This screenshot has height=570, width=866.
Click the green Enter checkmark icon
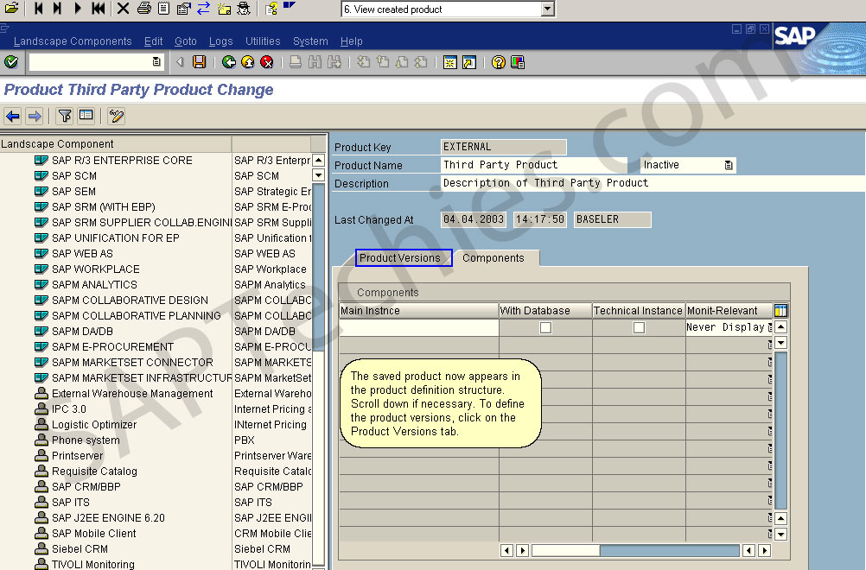11,62
